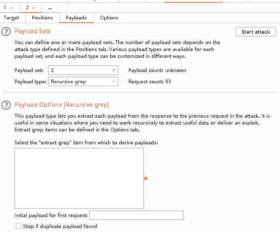The width and height of the screenshot is (280, 232).
Task: Open a new attack tab with the ellipsis
Action: pyautogui.click(x=50, y=8)
